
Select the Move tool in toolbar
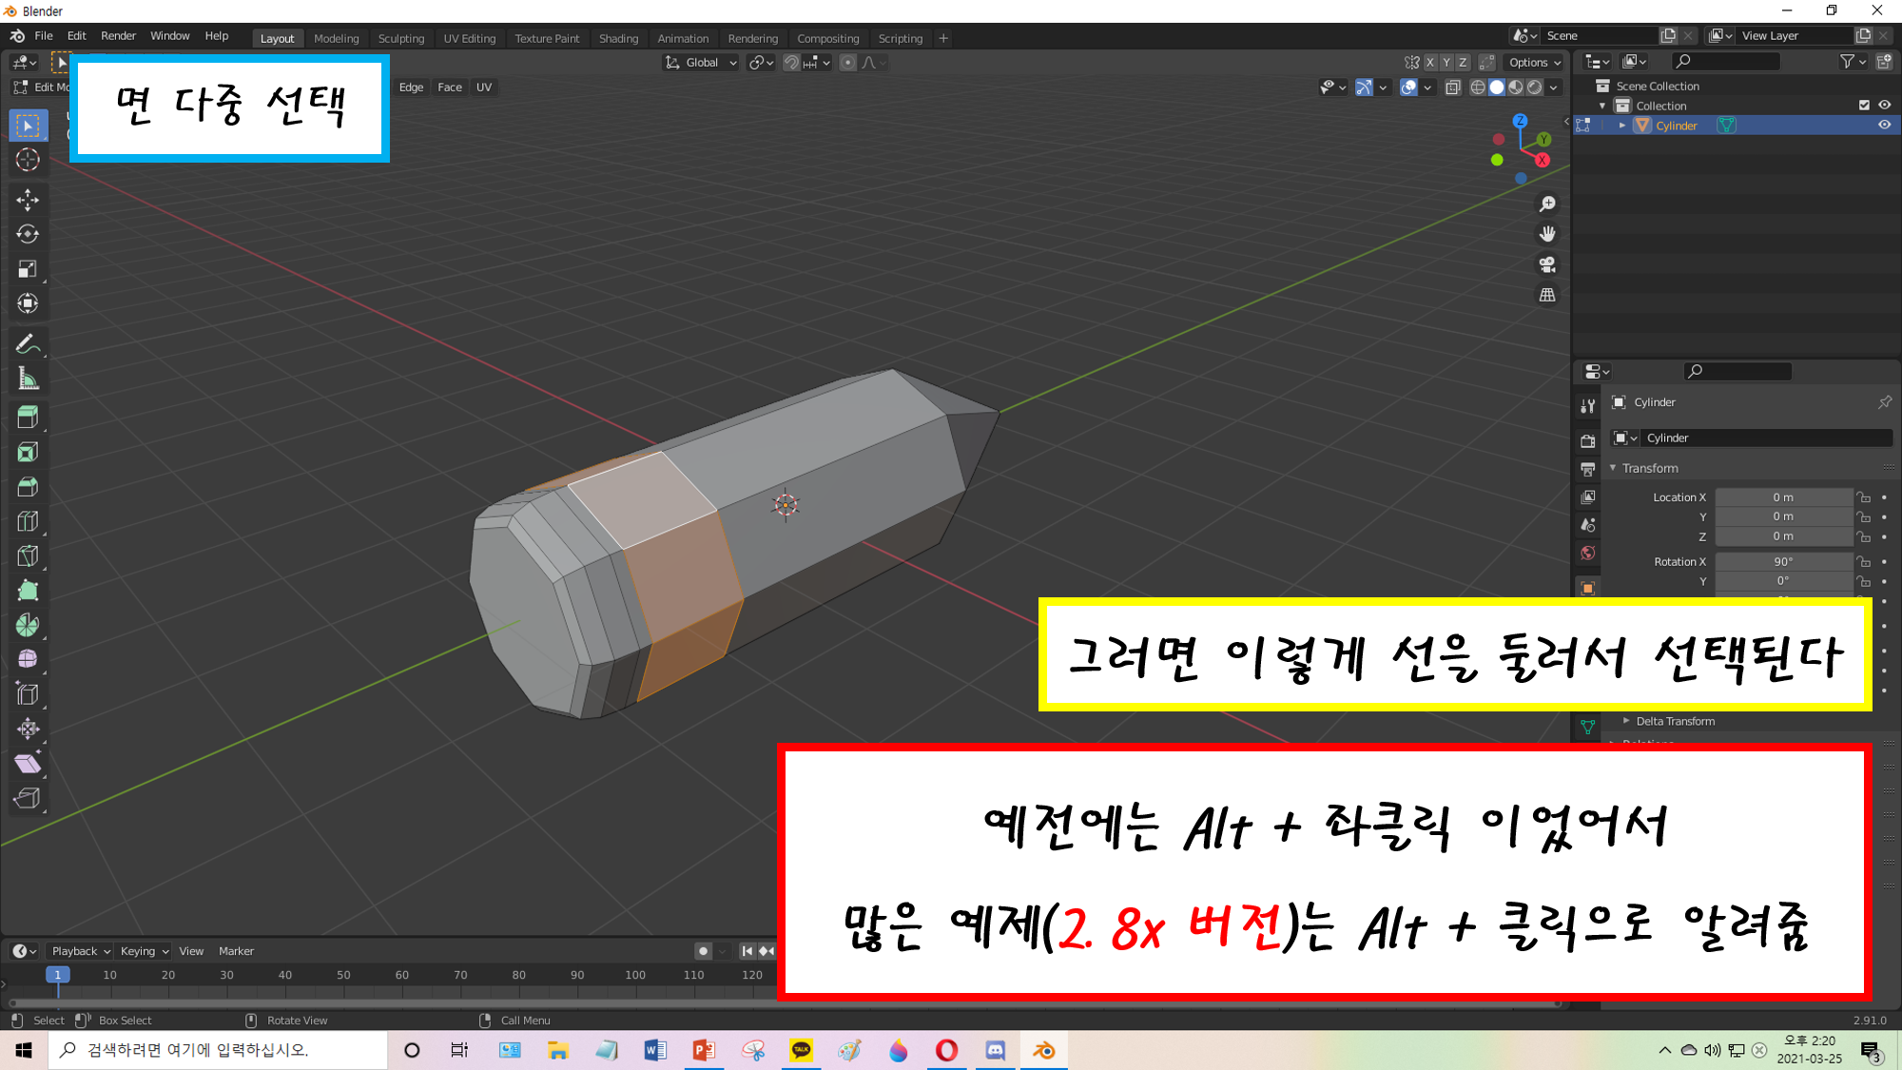pyautogui.click(x=28, y=199)
